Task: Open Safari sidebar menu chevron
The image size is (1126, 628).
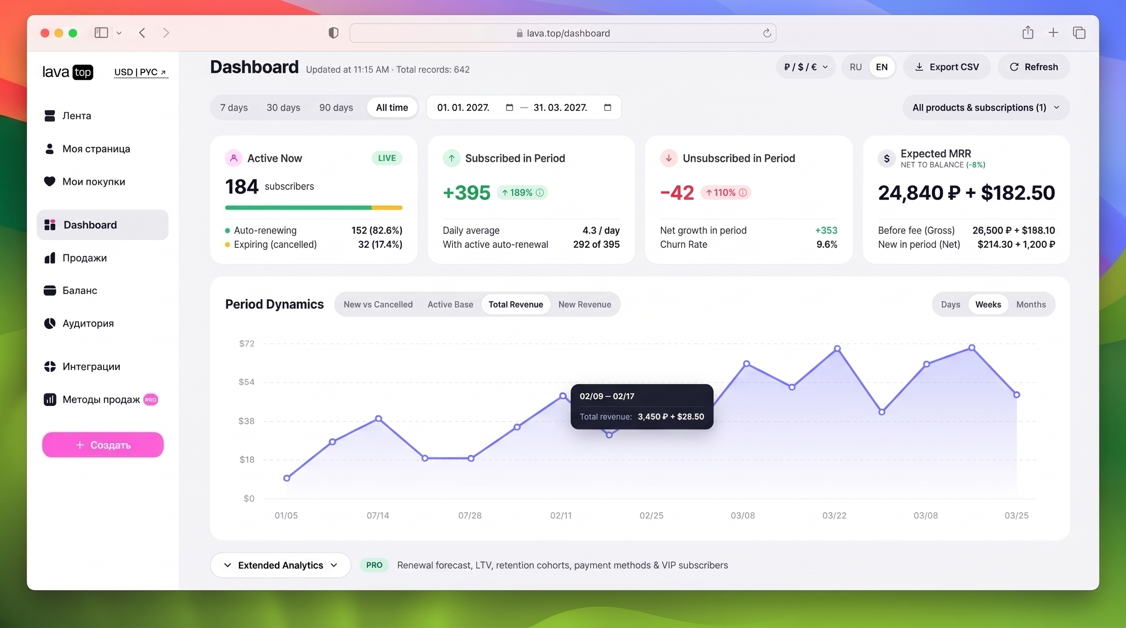Action: [119, 33]
